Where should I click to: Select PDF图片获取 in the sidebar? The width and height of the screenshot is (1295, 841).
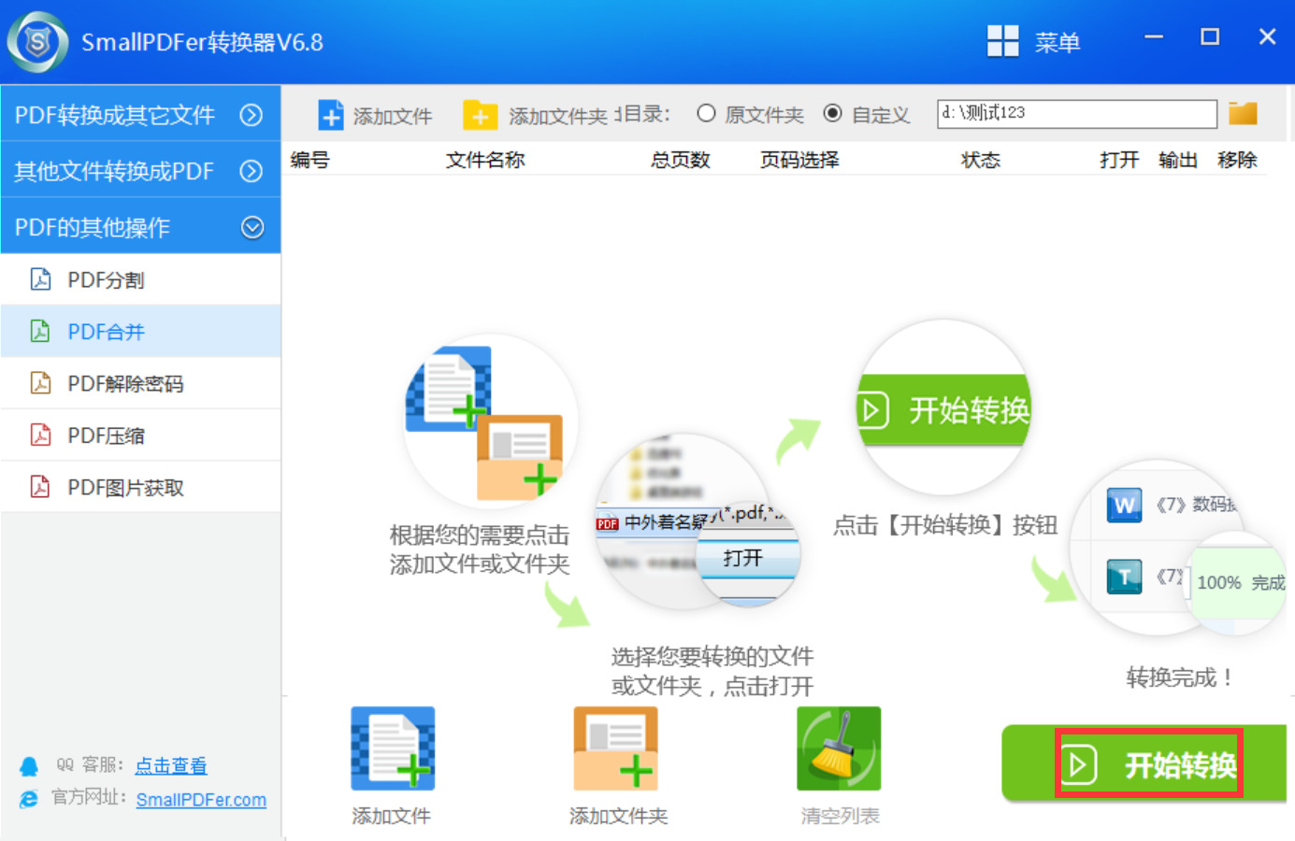pos(140,487)
